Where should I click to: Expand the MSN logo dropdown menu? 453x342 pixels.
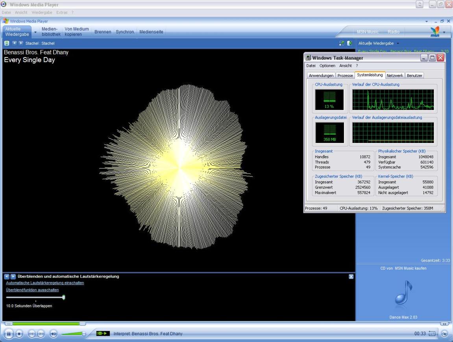[x=444, y=32]
